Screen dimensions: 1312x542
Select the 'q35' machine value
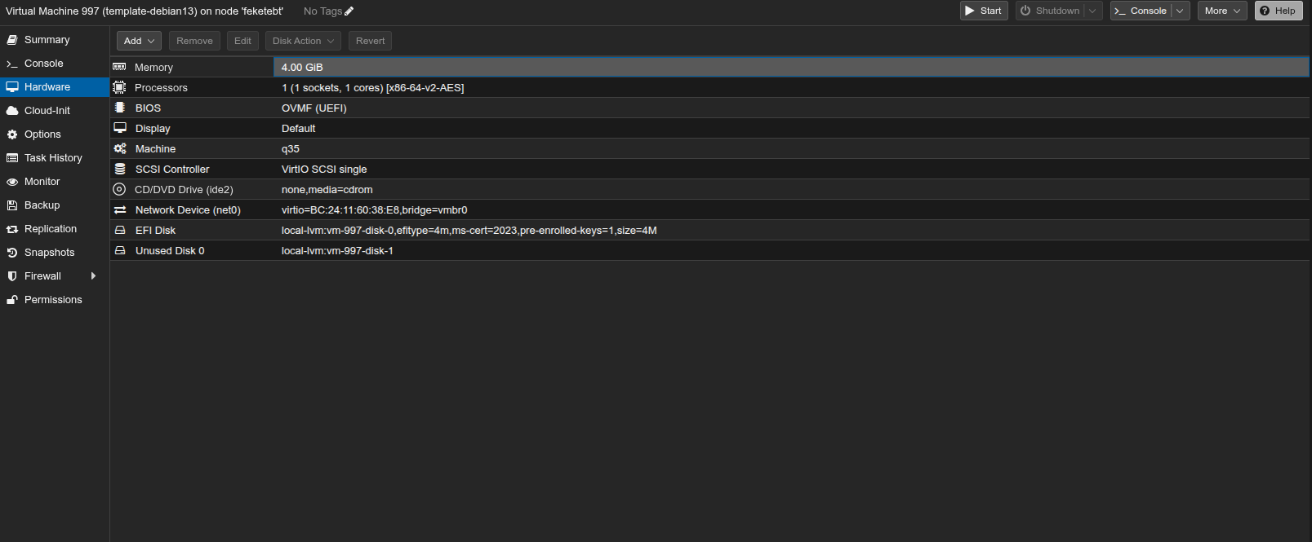[291, 148]
